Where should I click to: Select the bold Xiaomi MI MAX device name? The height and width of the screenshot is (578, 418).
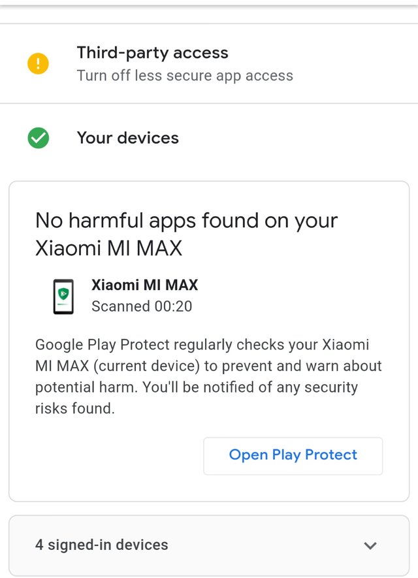point(144,285)
